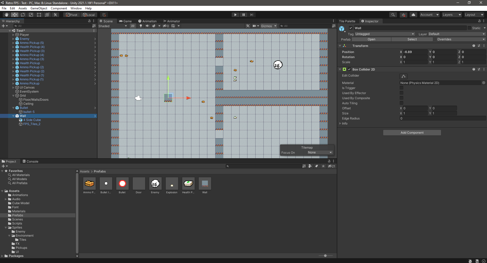Collapse the Grid tree item
The height and width of the screenshot is (263, 487).
[13, 96]
